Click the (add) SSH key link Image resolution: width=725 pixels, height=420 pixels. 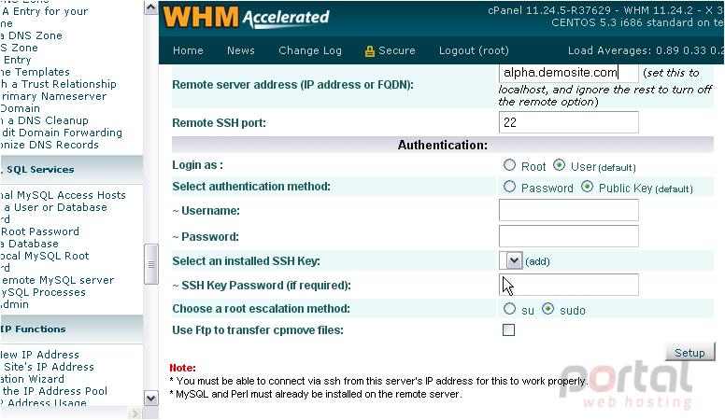pyautogui.click(x=537, y=261)
